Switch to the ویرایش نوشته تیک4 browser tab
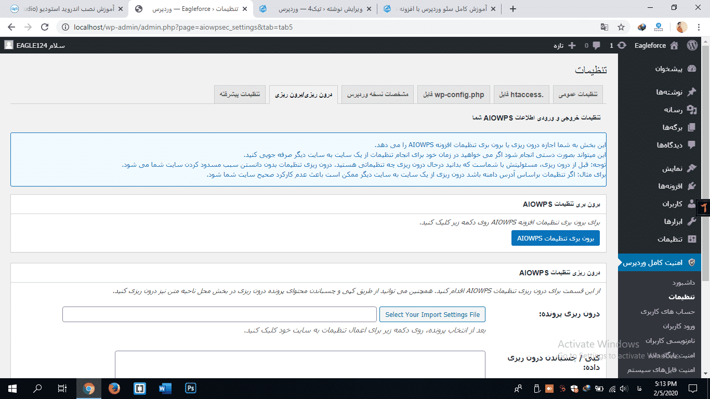Image resolution: width=710 pixels, height=399 pixels. 316,9
